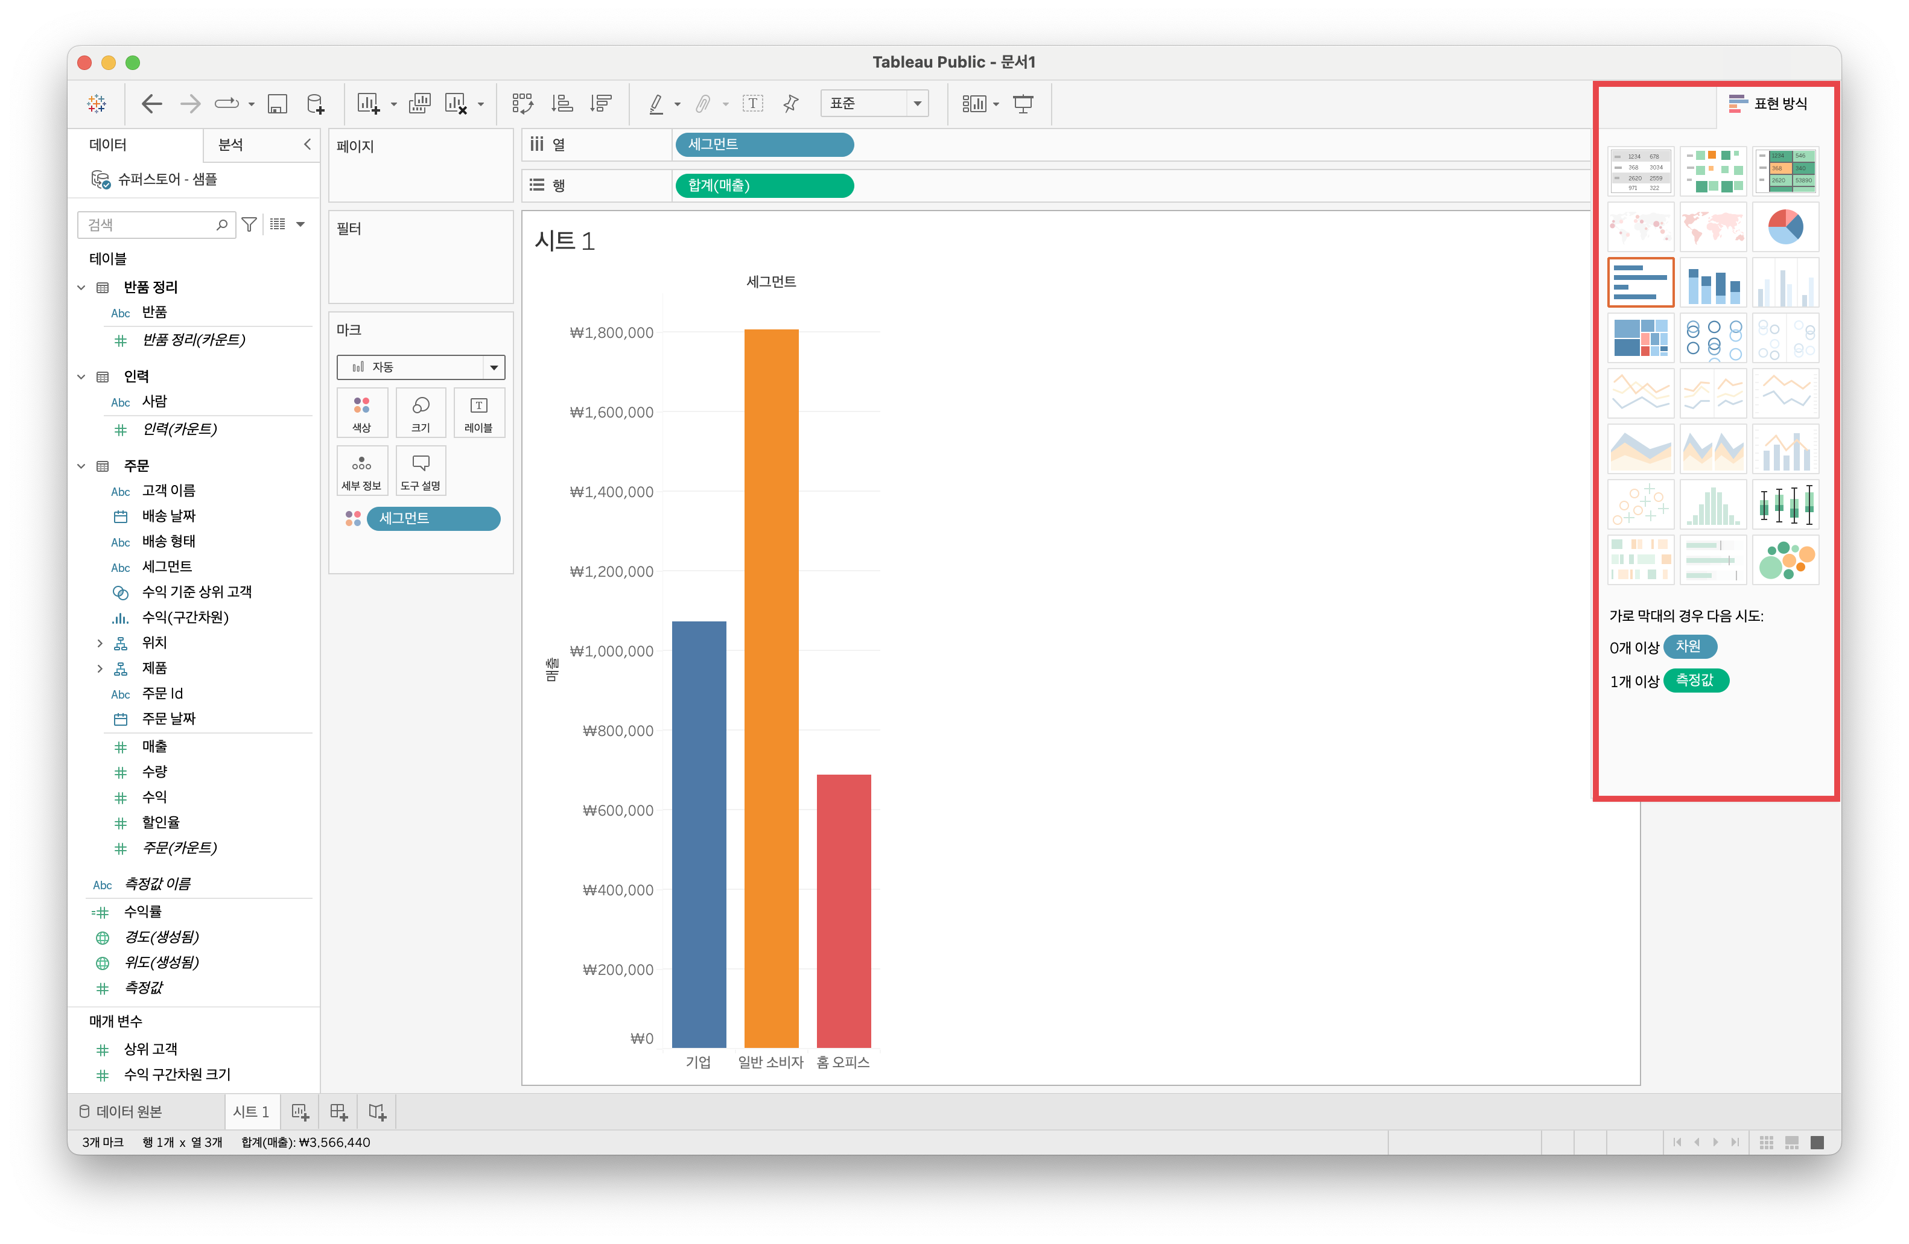Image resolution: width=1909 pixels, height=1244 pixels.
Task: Click the new dashboard tab icon
Action: coord(338,1112)
